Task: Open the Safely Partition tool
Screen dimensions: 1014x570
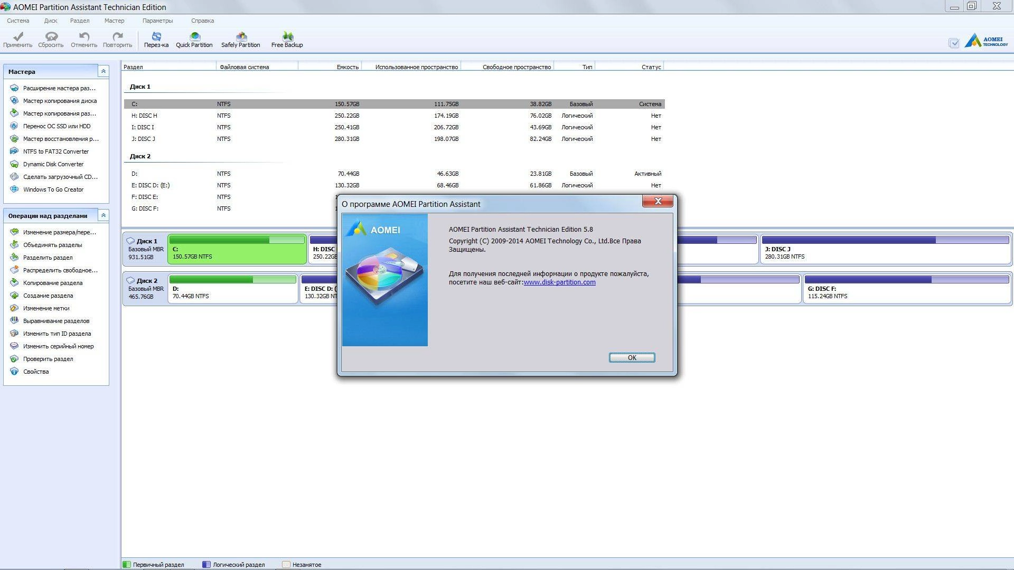Action: (x=241, y=40)
